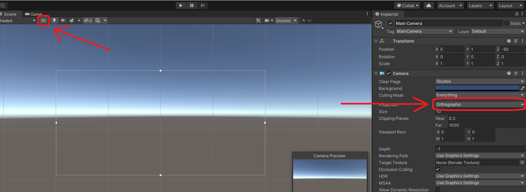Open Transform presets slider icon
Viewport: 526px width, 192px height.
click(x=516, y=41)
